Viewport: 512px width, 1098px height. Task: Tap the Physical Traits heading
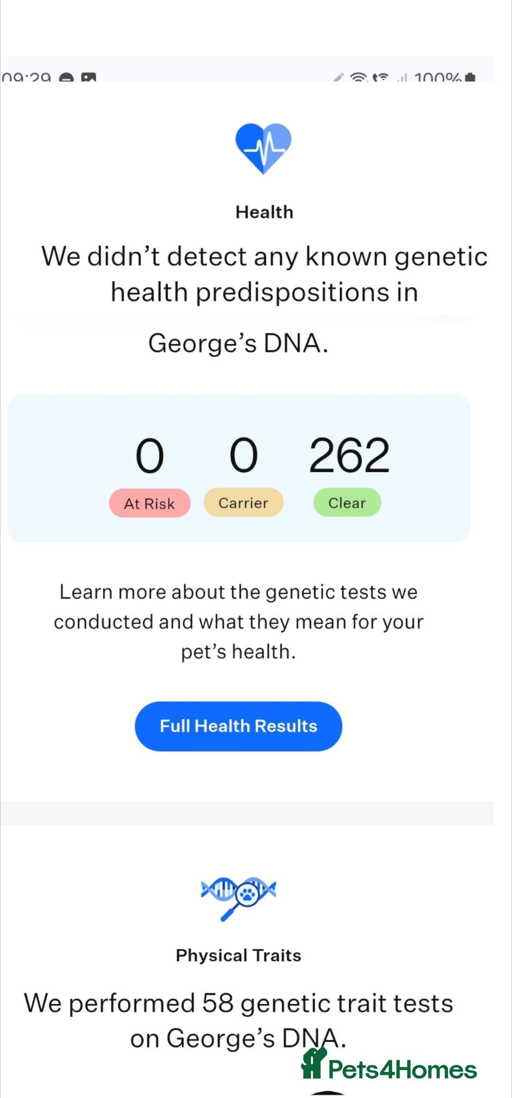pos(238,955)
